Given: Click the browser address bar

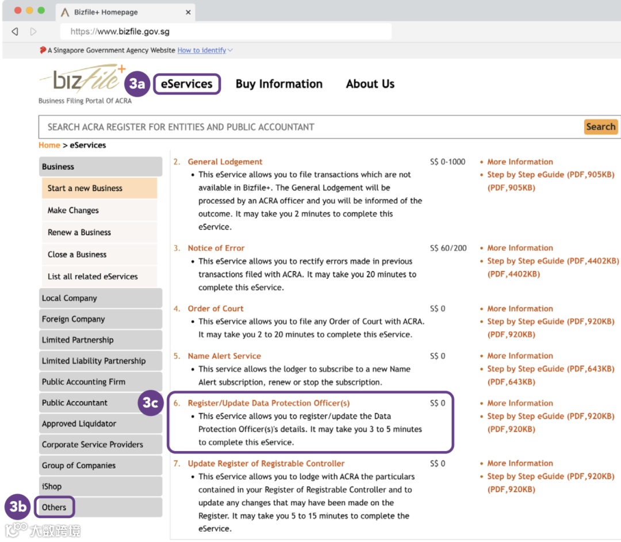Looking at the screenshot, I should coord(226,31).
